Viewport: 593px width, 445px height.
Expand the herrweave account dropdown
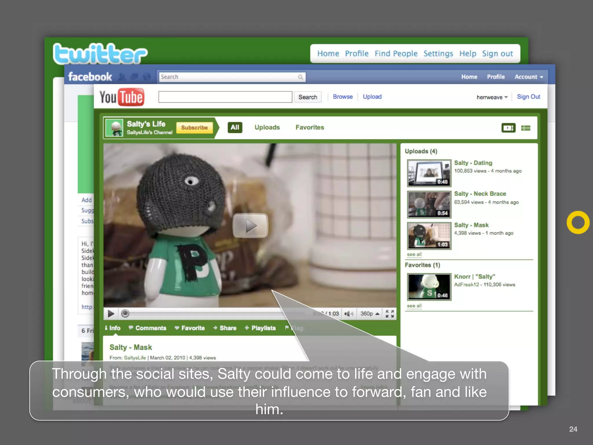coord(492,97)
